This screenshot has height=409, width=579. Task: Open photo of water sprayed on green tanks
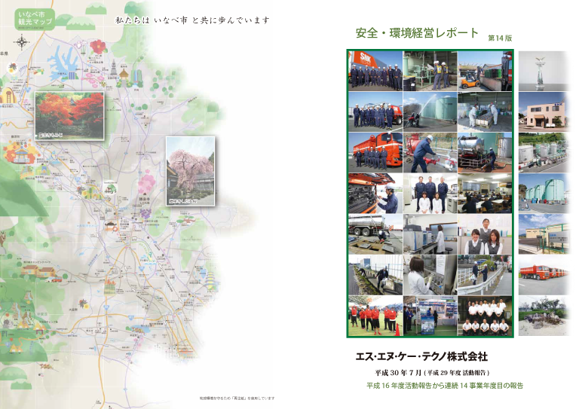click(x=430, y=111)
